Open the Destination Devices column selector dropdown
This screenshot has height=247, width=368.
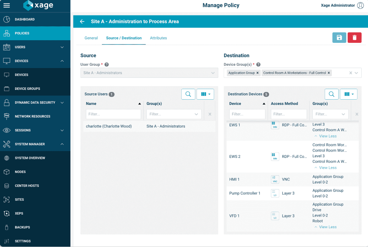click(348, 94)
